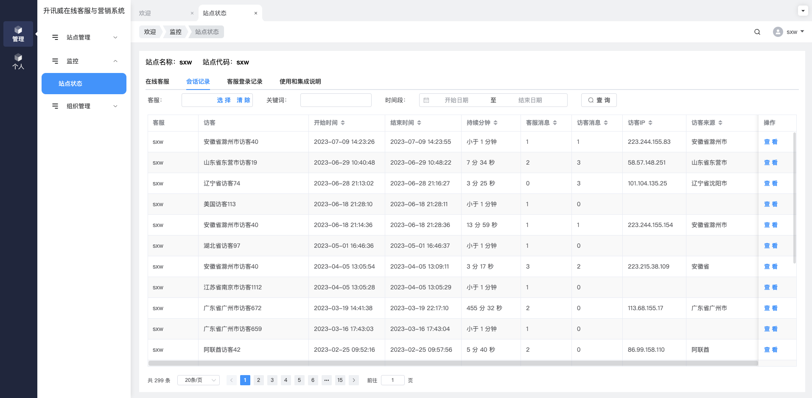View session for 辽宁省访客74 row

coord(771,183)
